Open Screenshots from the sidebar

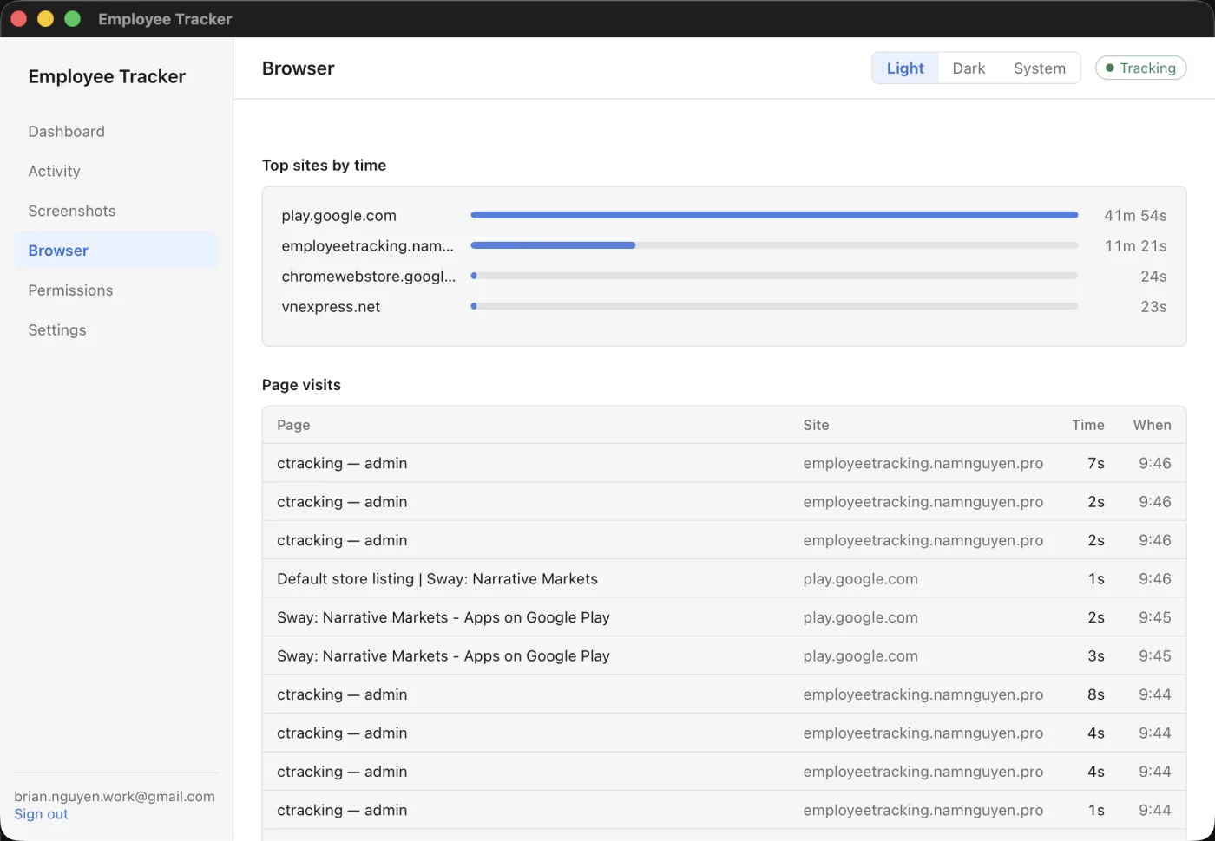coord(115,212)
